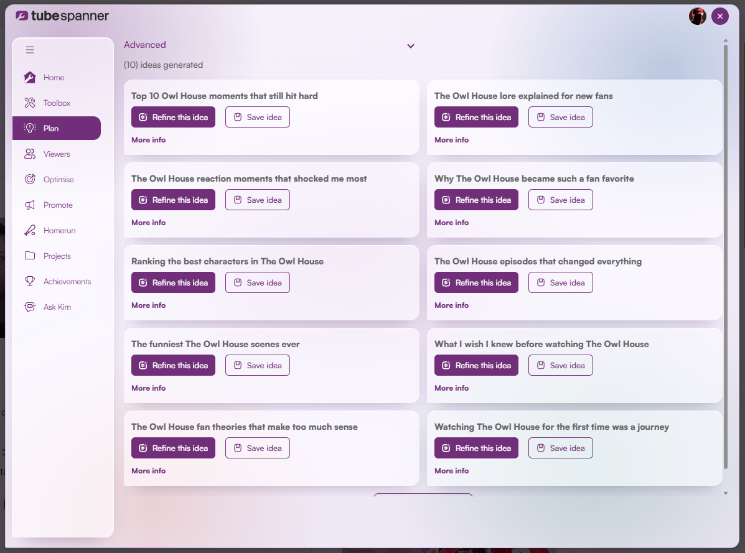745x553 pixels.
Task: Click the Home icon in sidebar
Action: pyautogui.click(x=30, y=77)
